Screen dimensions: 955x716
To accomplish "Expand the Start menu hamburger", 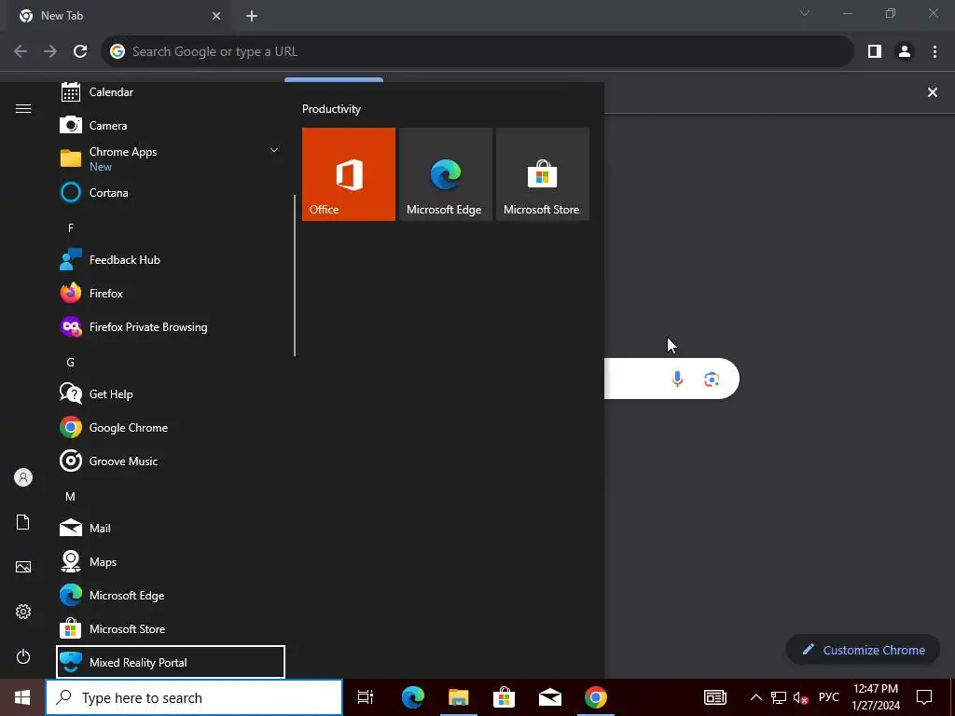I will coord(23,109).
